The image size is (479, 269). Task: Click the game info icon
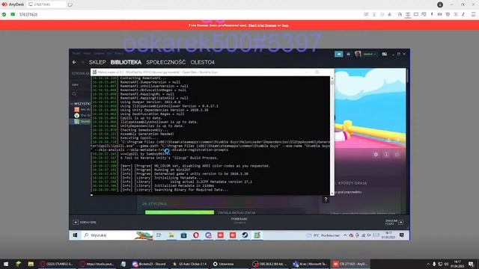pos(386,155)
